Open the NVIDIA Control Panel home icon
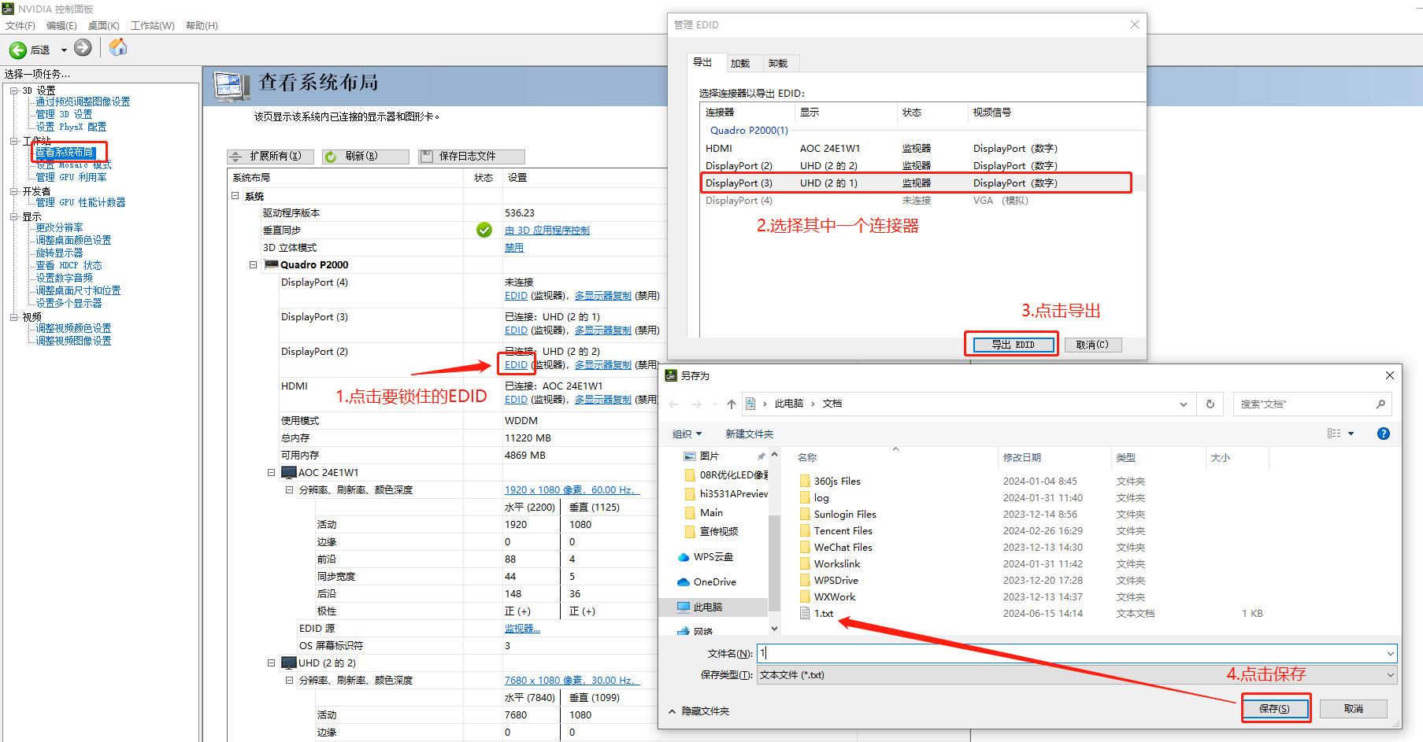Viewport: 1423px width, 742px height. coord(118,48)
